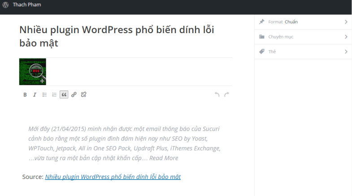
Task: Toggle italic formatting
Action: pyautogui.click(x=35, y=95)
